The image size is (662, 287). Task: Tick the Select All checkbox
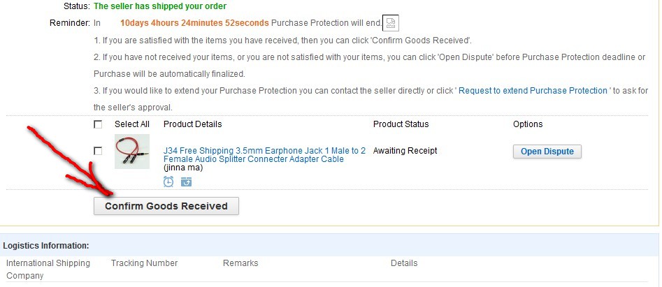coord(98,124)
